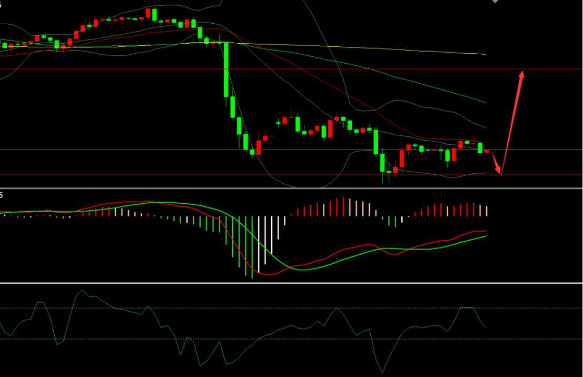Click the deepest trough of the teal oscillator line
Image resolution: width=583 pixels, height=377 pixels.
point(382,372)
